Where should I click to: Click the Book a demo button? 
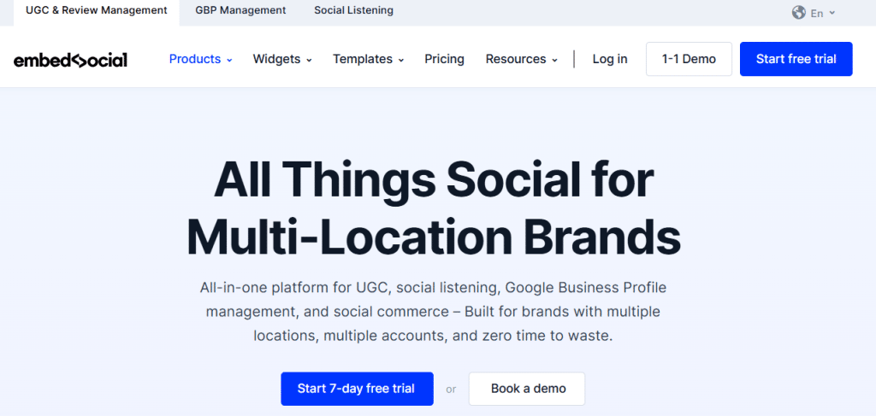[x=528, y=389]
